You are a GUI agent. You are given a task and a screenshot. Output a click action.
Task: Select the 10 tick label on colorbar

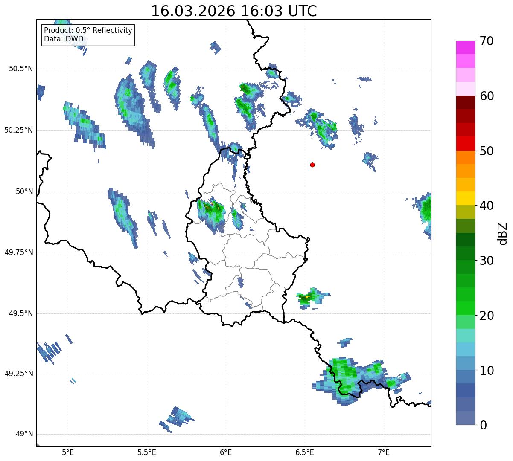(487, 370)
